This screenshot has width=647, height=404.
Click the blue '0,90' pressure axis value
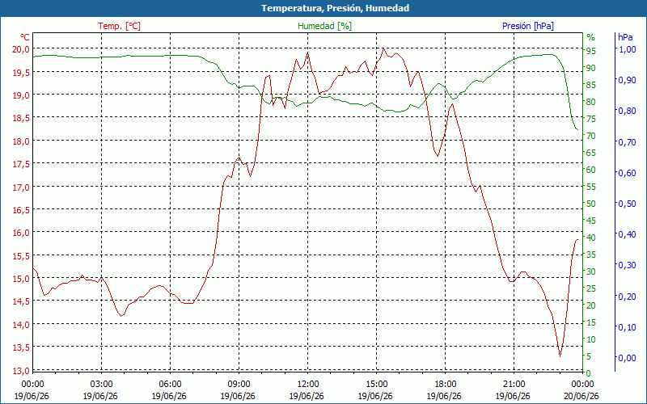(x=627, y=79)
